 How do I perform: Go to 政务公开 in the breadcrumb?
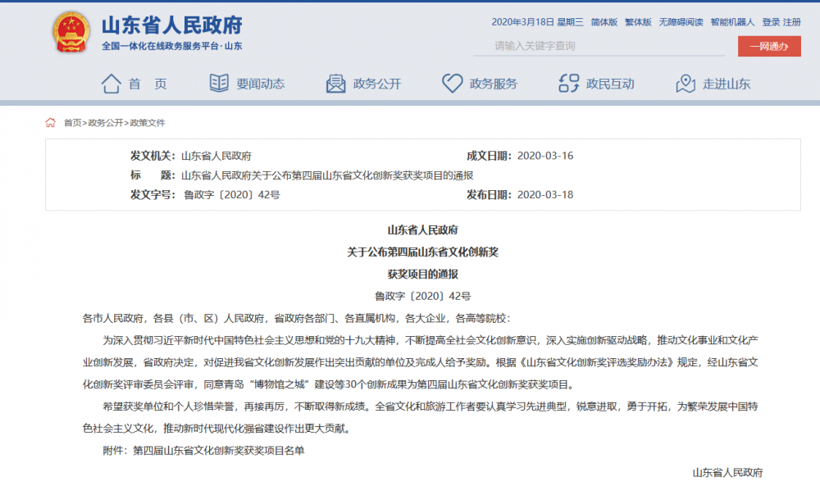106,123
